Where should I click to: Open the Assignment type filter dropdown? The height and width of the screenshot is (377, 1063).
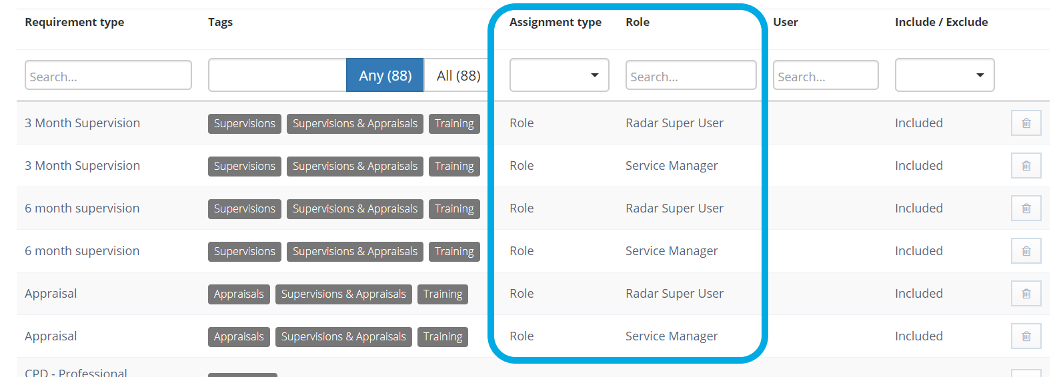[559, 75]
